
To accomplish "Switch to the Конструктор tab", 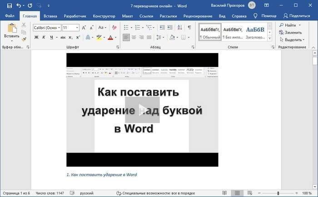I will point(104,16).
